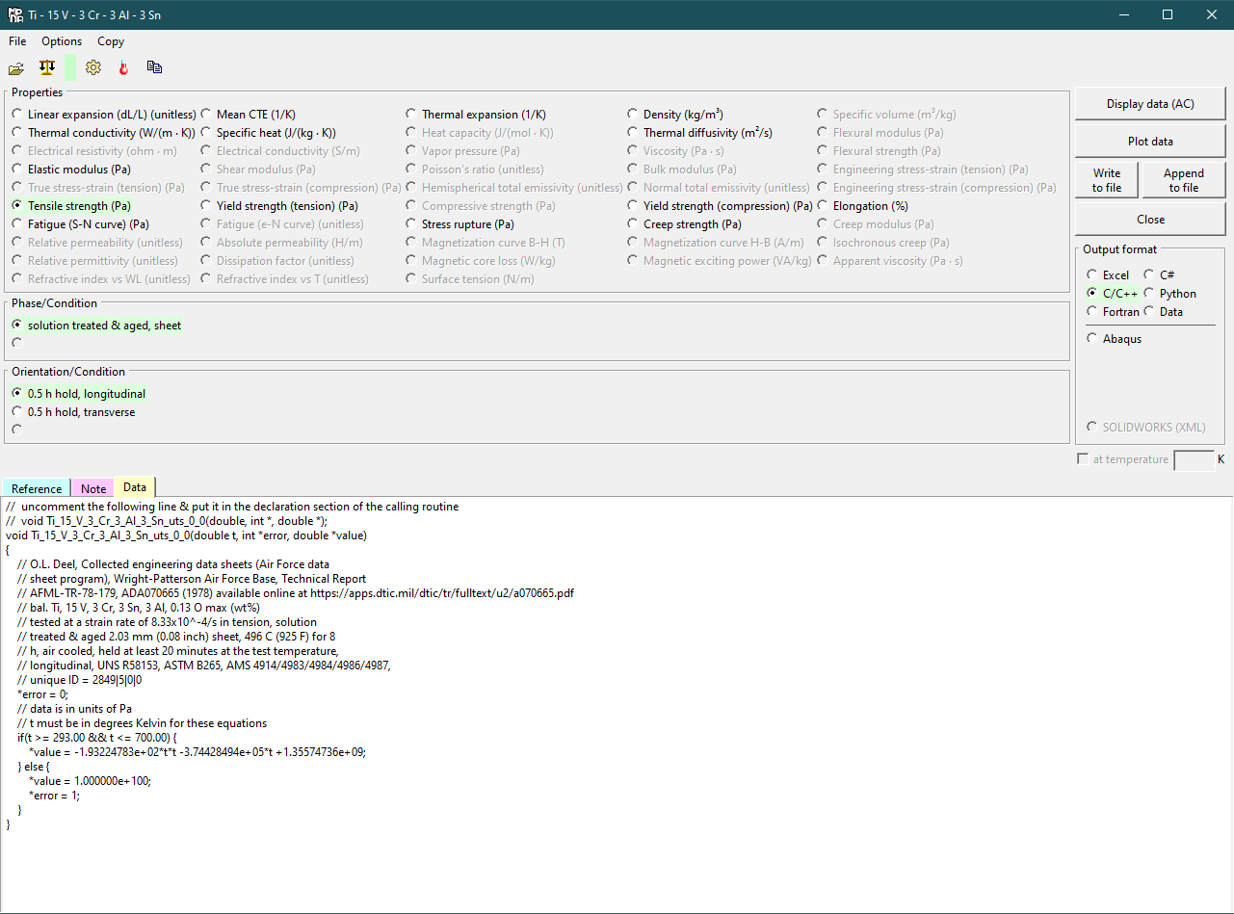Click the copy documents toolbar icon

tap(154, 67)
